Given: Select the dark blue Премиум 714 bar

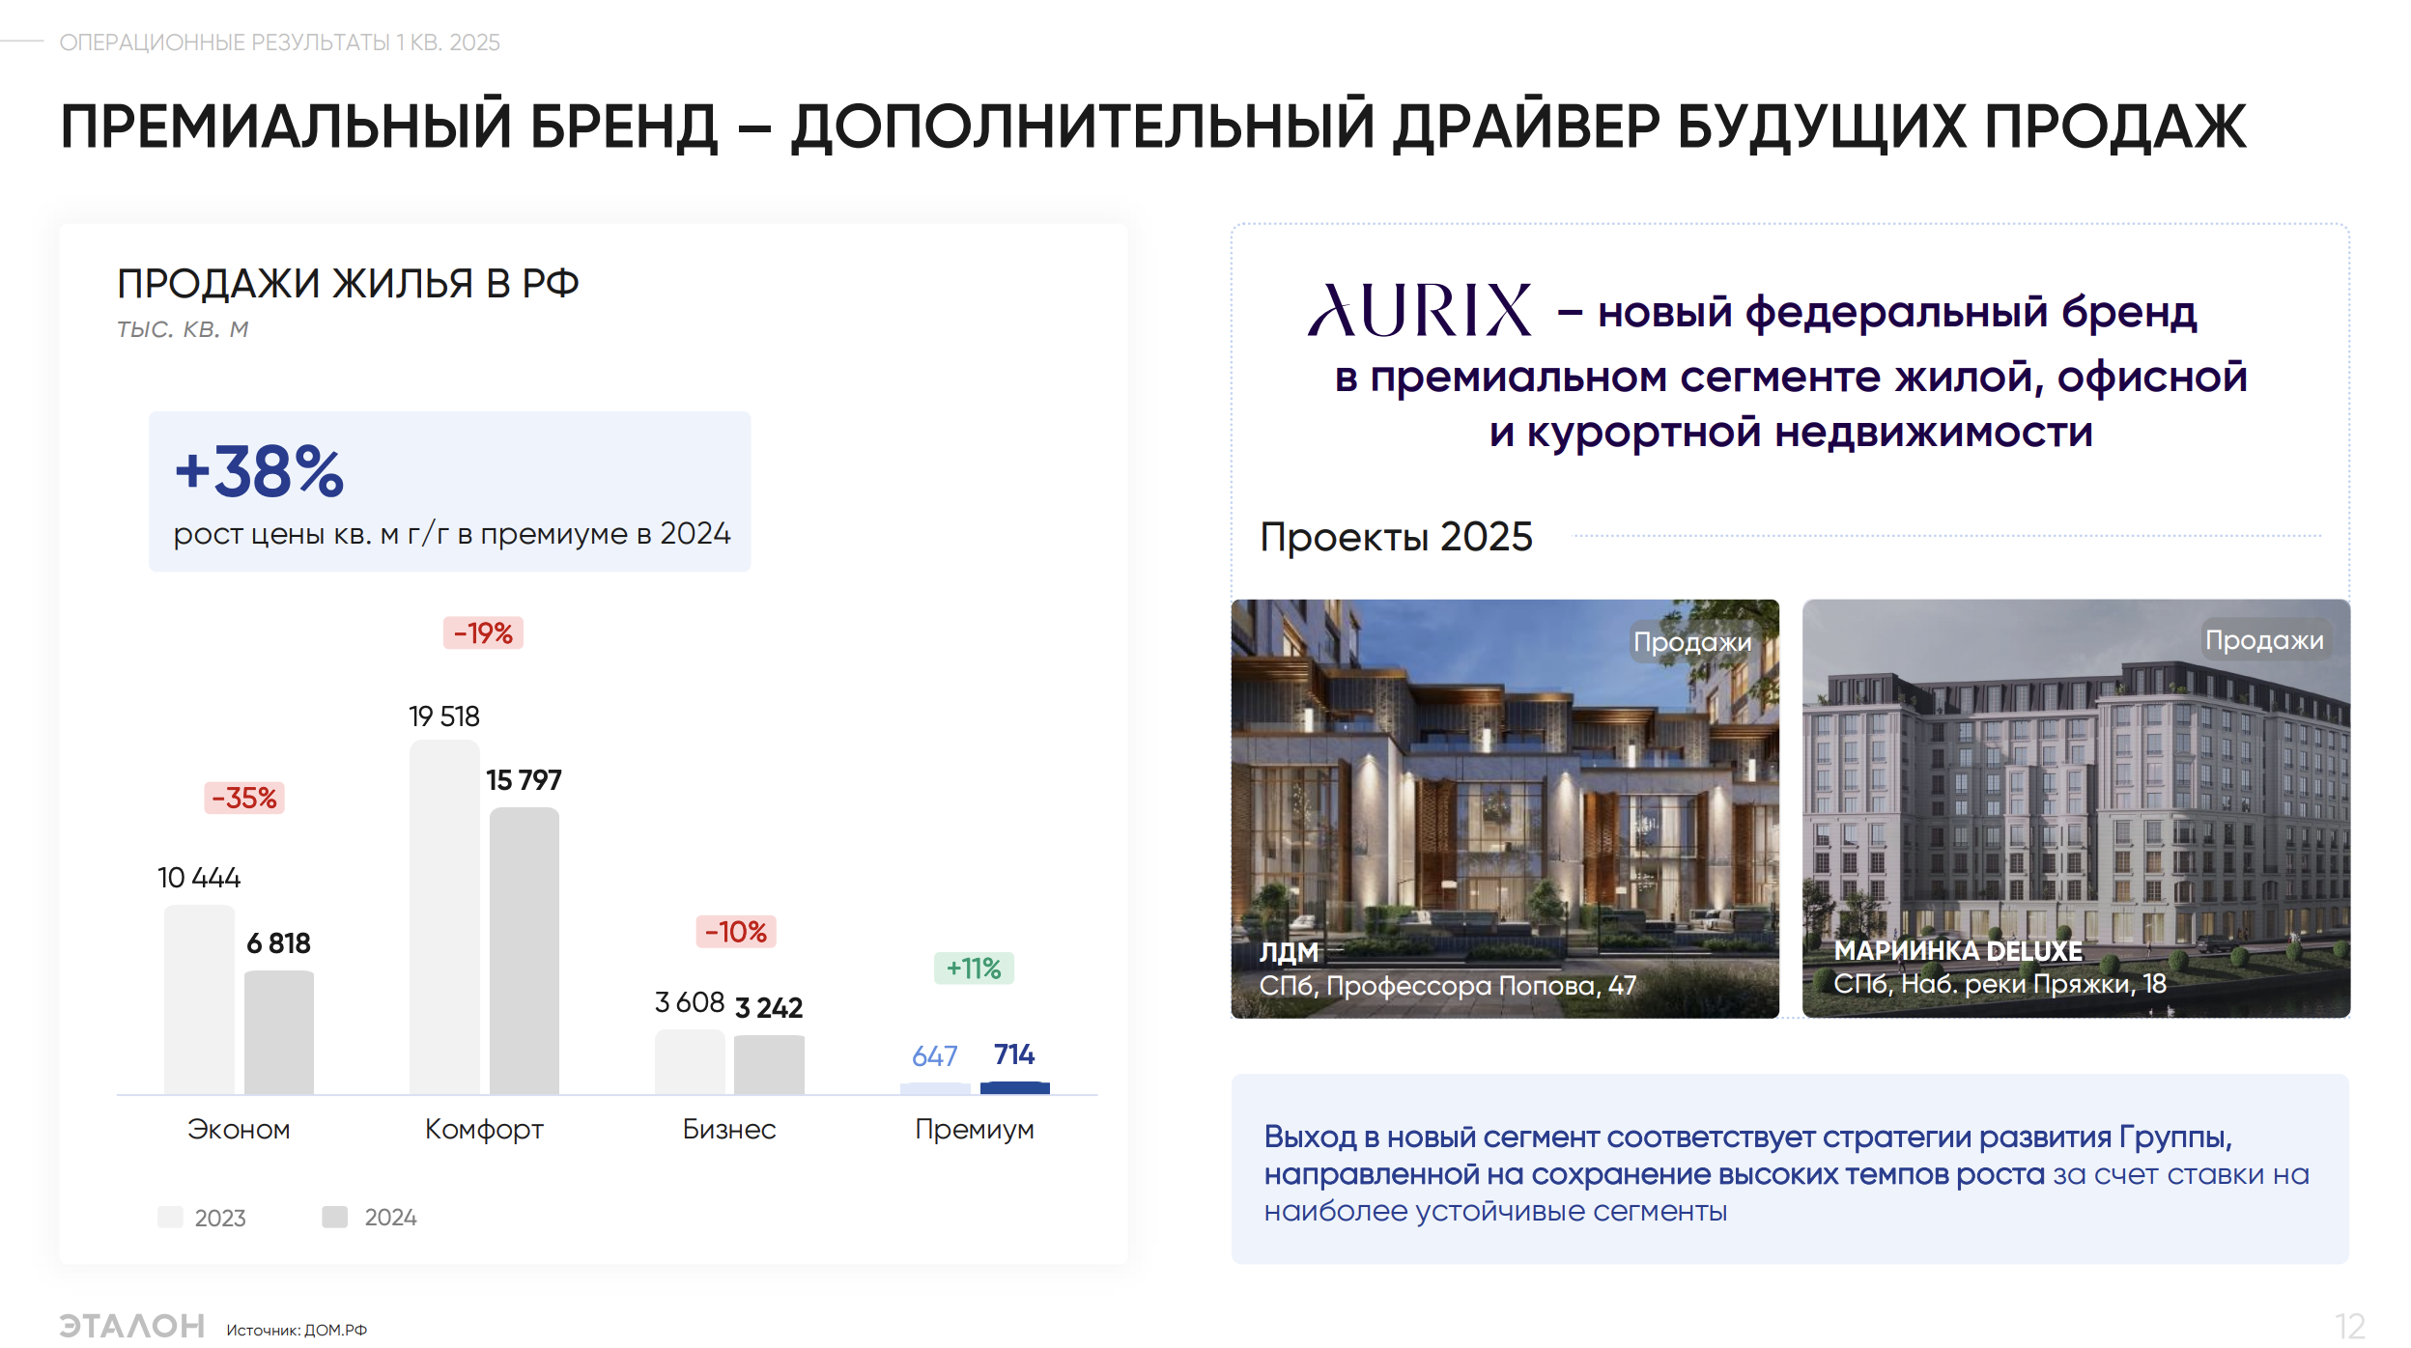Looking at the screenshot, I should click(x=1014, y=1089).
